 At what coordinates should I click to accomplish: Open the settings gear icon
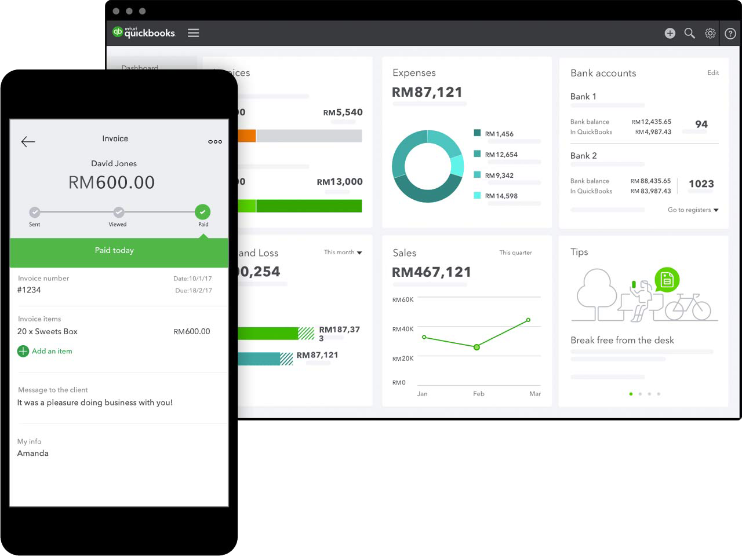(x=710, y=33)
